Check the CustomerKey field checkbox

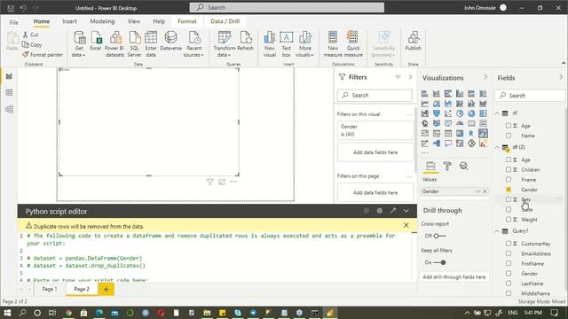509,244
